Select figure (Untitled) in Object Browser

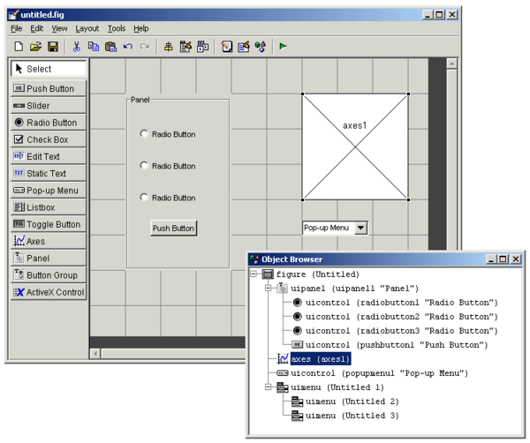tap(317, 274)
